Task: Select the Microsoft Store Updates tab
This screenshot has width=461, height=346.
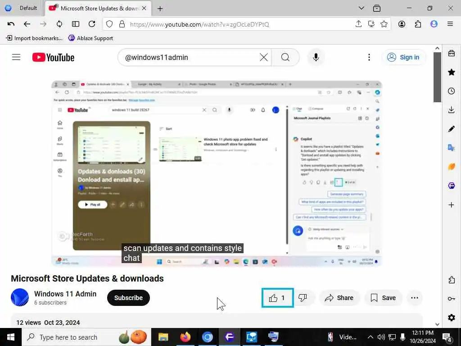Action: click(99, 9)
